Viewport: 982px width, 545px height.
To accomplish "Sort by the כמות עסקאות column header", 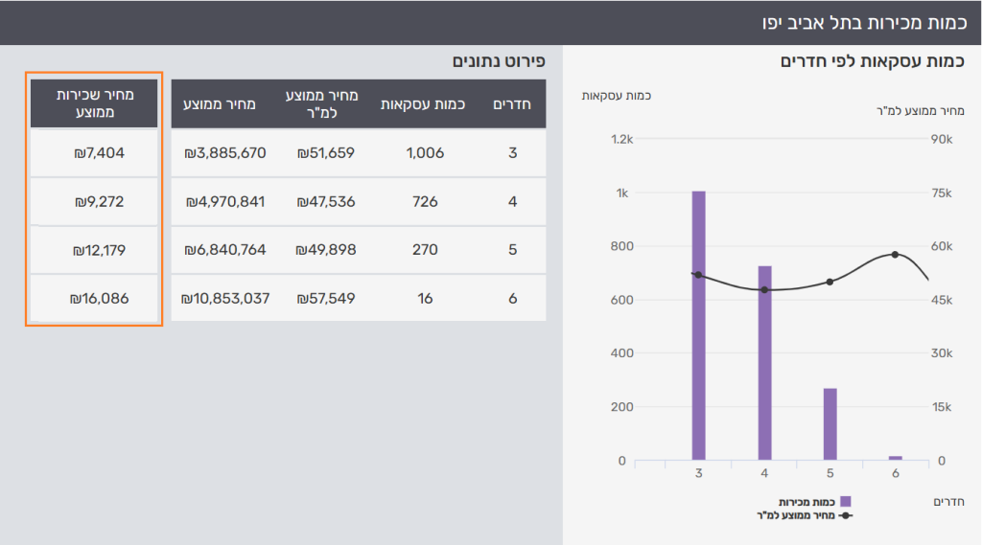I will (423, 104).
